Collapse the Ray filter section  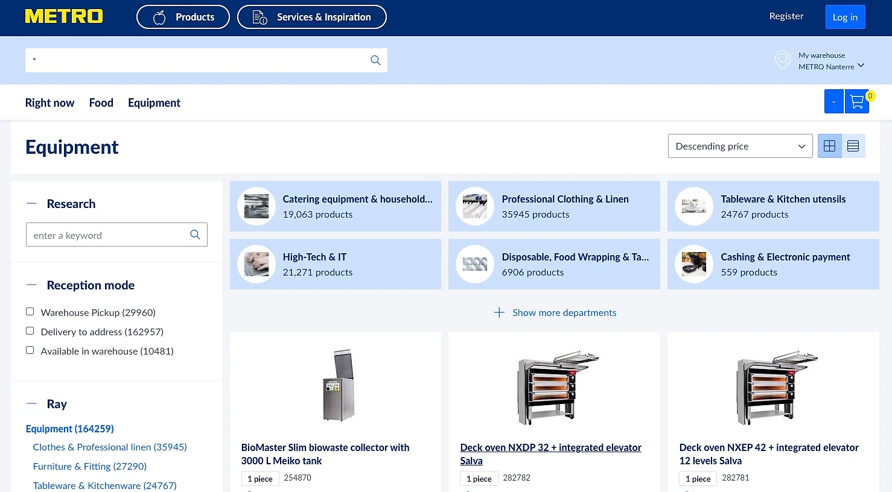click(32, 404)
